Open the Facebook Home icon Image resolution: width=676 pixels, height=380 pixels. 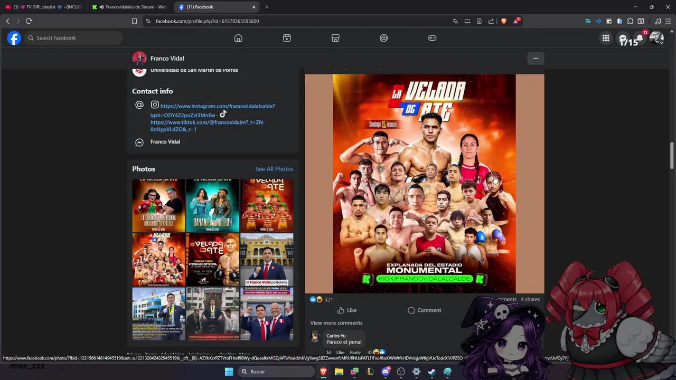[x=238, y=38]
